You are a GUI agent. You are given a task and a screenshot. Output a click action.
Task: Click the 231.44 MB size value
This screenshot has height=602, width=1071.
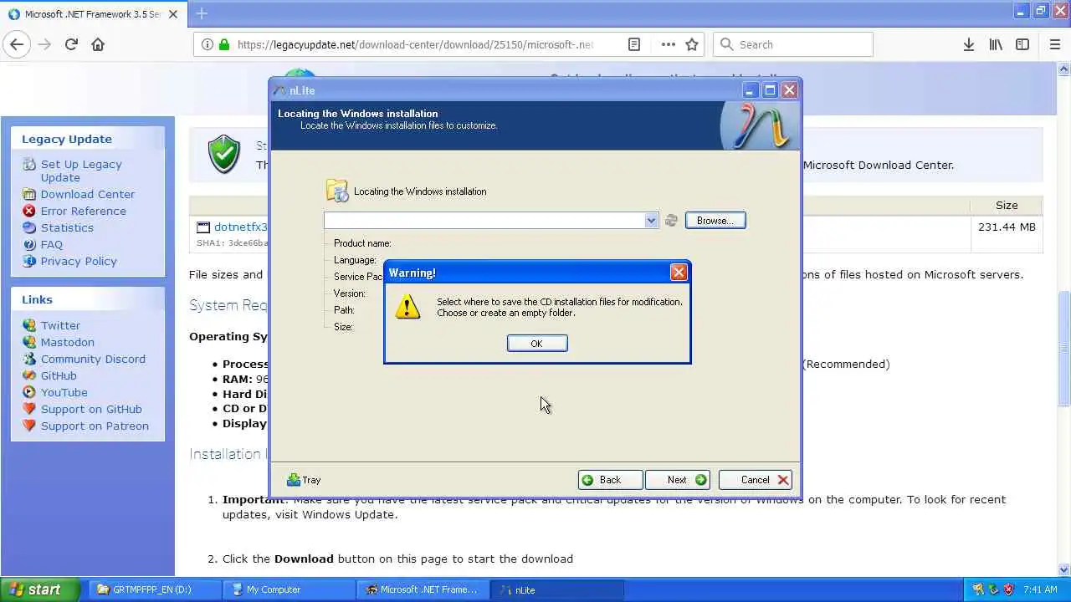click(x=1007, y=227)
